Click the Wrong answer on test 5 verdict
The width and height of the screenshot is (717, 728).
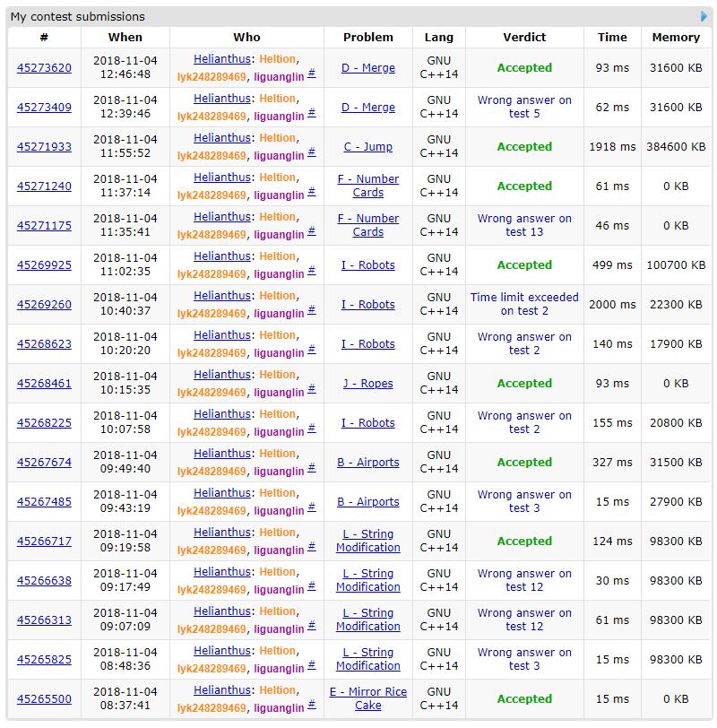click(x=524, y=108)
